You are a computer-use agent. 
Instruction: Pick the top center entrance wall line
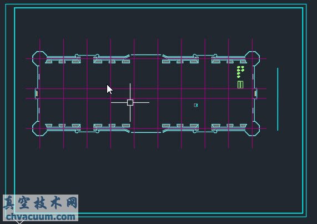tap(146, 54)
